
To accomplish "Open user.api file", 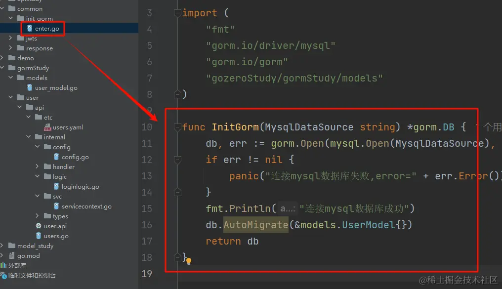I will tap(55, 226).
